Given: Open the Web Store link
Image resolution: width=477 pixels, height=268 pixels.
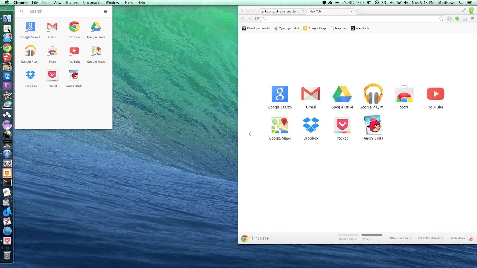Looking at the screenshot, I should (461, 238).
